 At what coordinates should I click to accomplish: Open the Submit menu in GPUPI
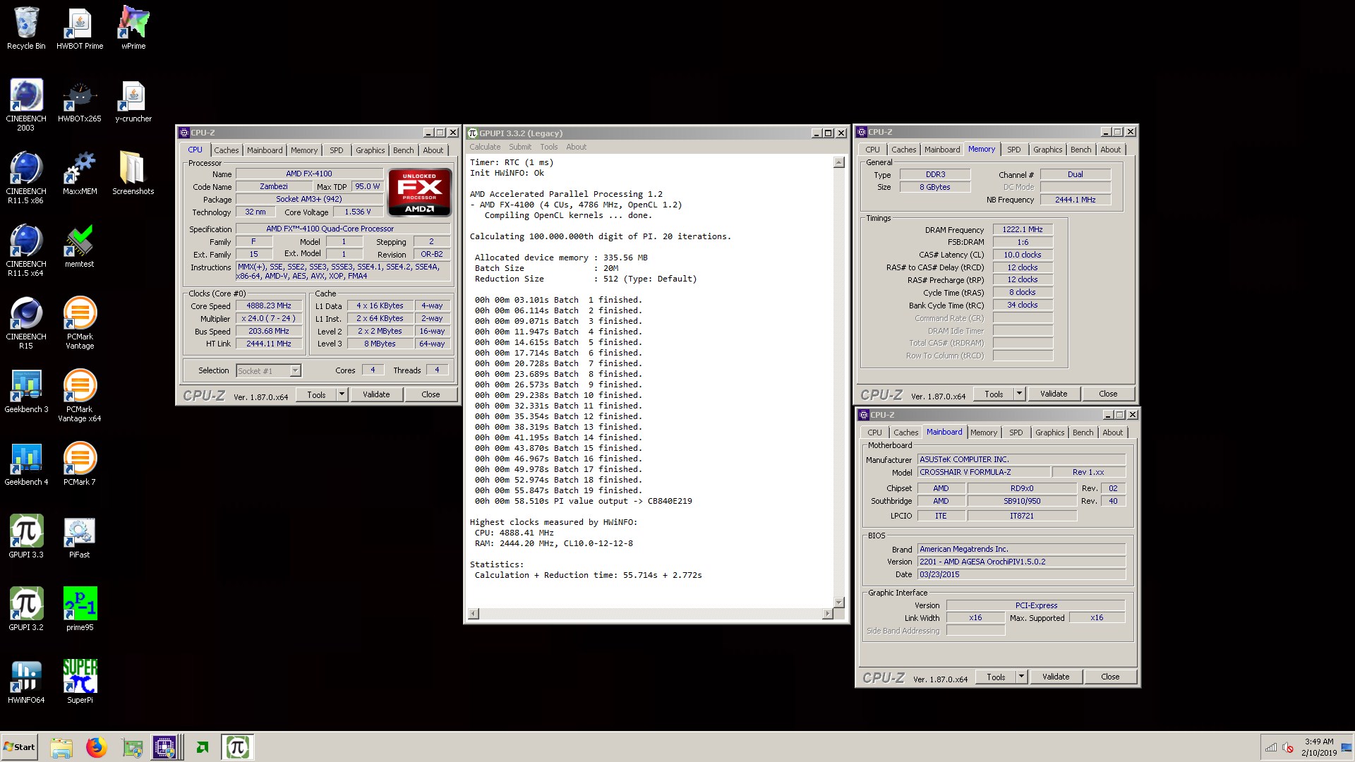(520, 147)
